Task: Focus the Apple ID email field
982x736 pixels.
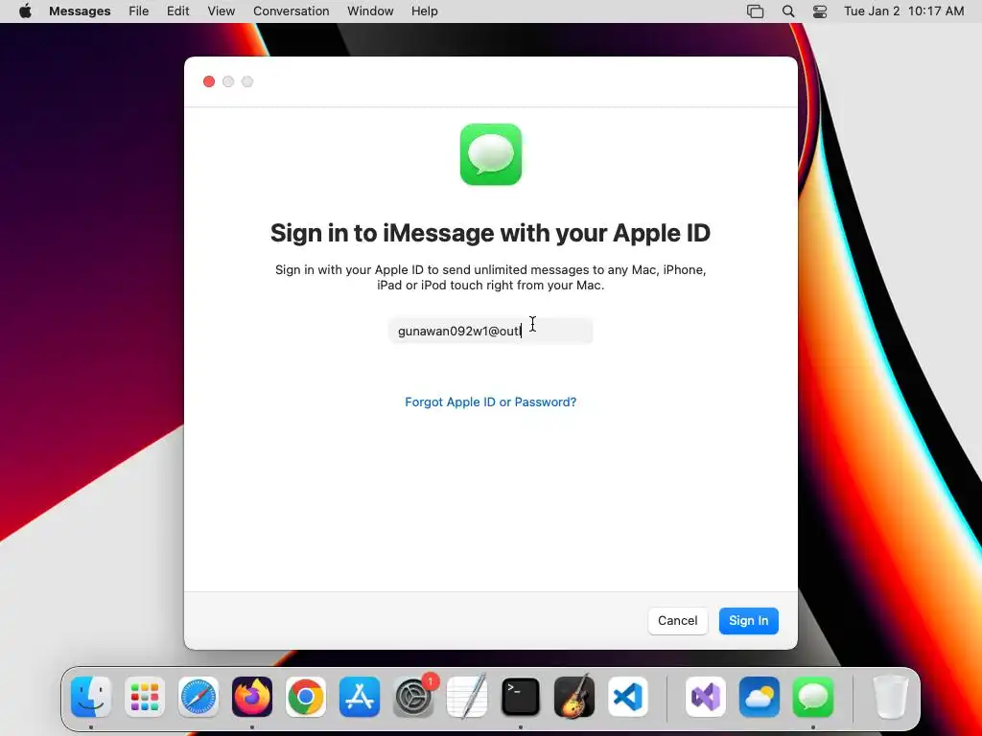Action: [490, 331]
